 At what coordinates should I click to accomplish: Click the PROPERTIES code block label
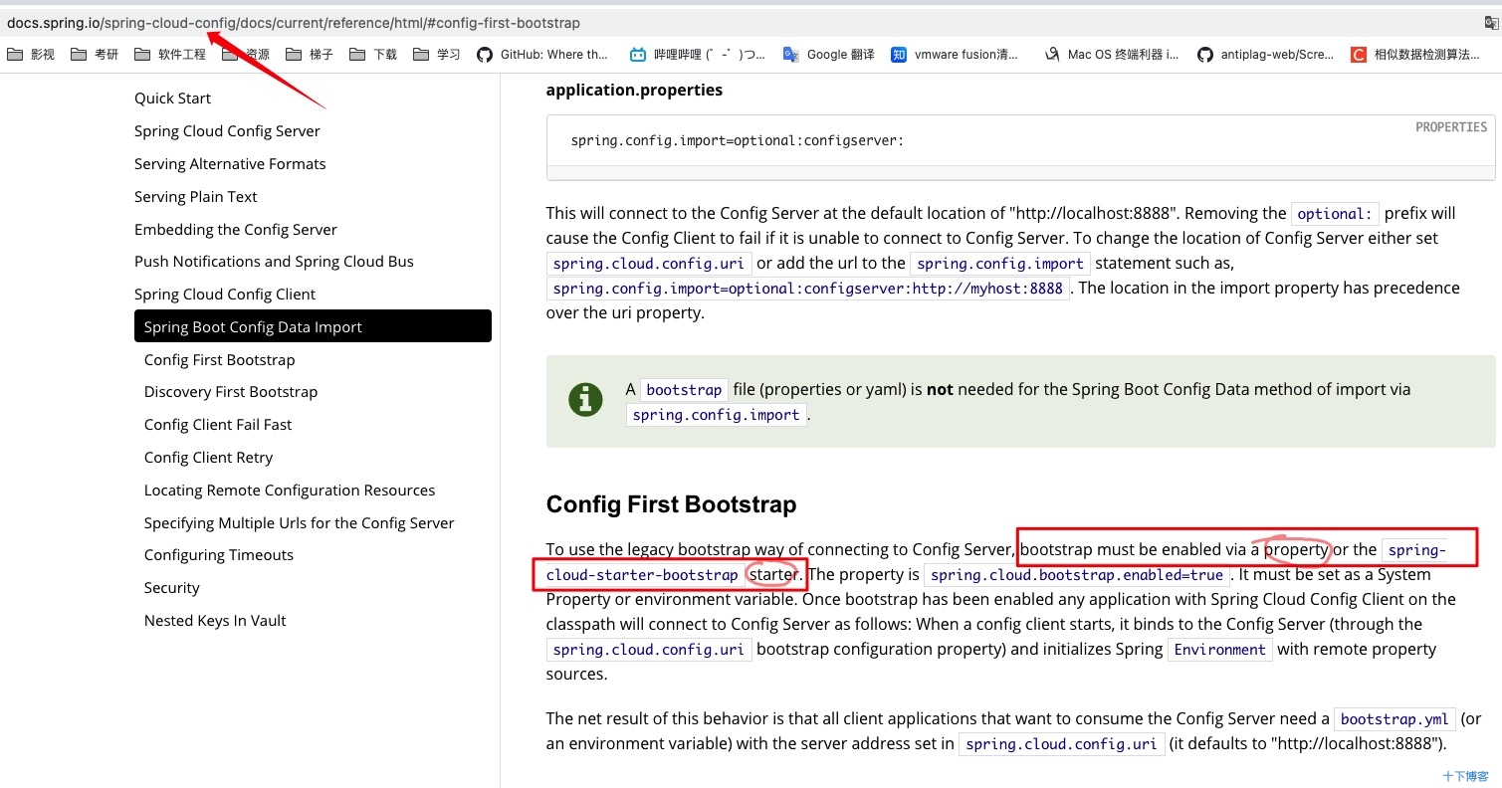[x=1451, y=127]
